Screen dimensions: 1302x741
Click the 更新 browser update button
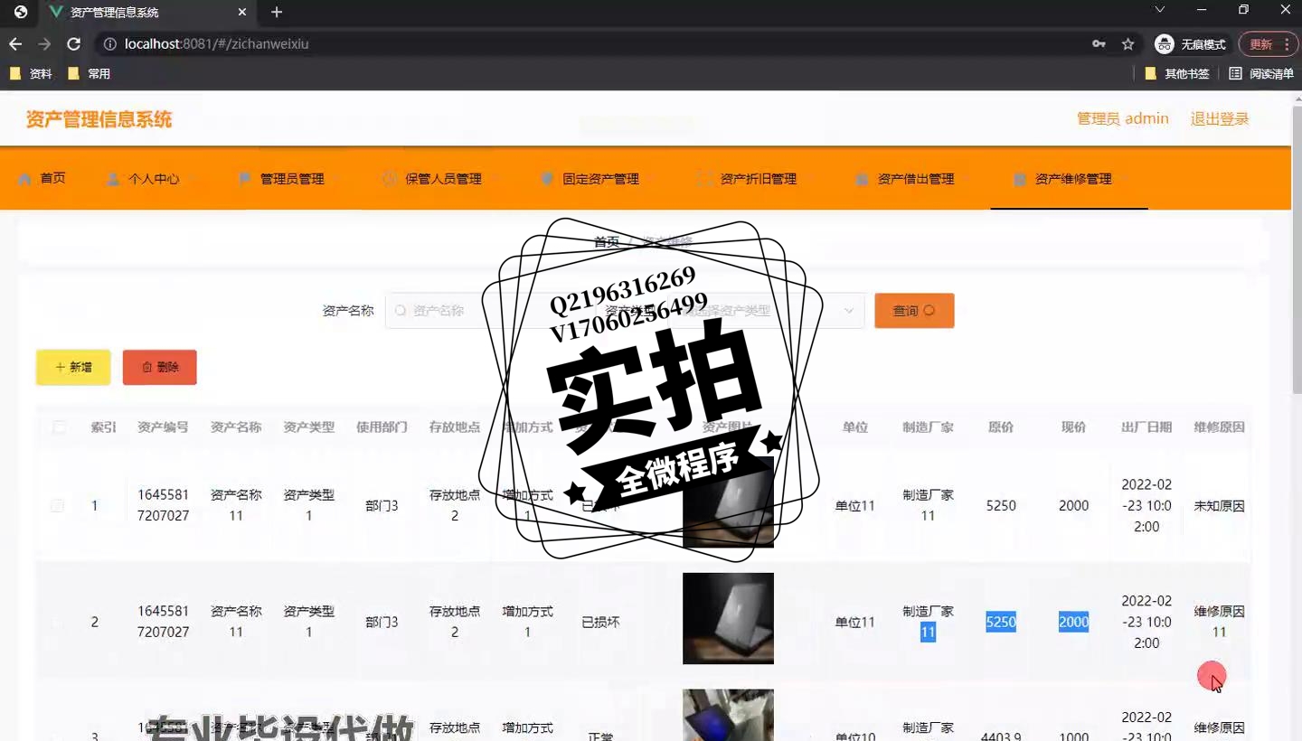[1260, 43]
